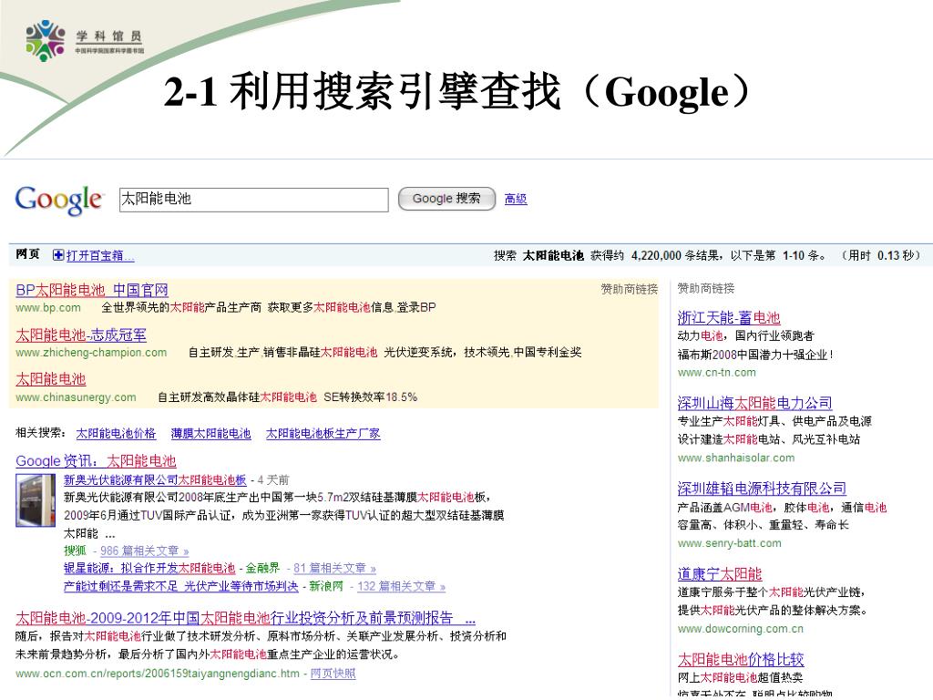Open 浙江天能-蓄电池 sidebar ad
This screenshot has width=933, height=700.
[729, 318]
